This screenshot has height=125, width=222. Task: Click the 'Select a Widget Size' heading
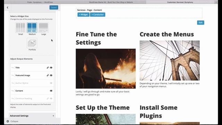[x=19, y=16]
